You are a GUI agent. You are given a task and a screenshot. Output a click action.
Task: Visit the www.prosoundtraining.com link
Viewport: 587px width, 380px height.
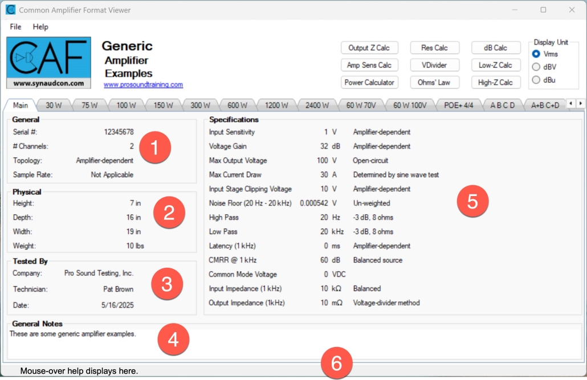[144, 85]
